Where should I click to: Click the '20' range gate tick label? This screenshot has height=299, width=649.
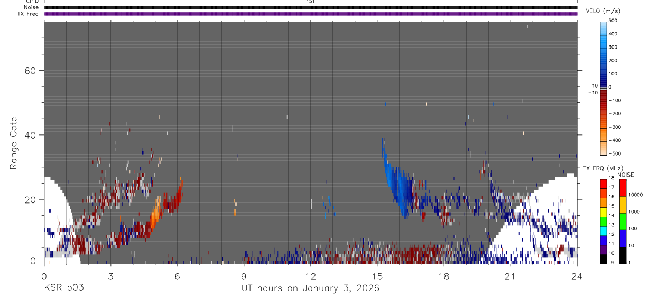click(30, 199)
